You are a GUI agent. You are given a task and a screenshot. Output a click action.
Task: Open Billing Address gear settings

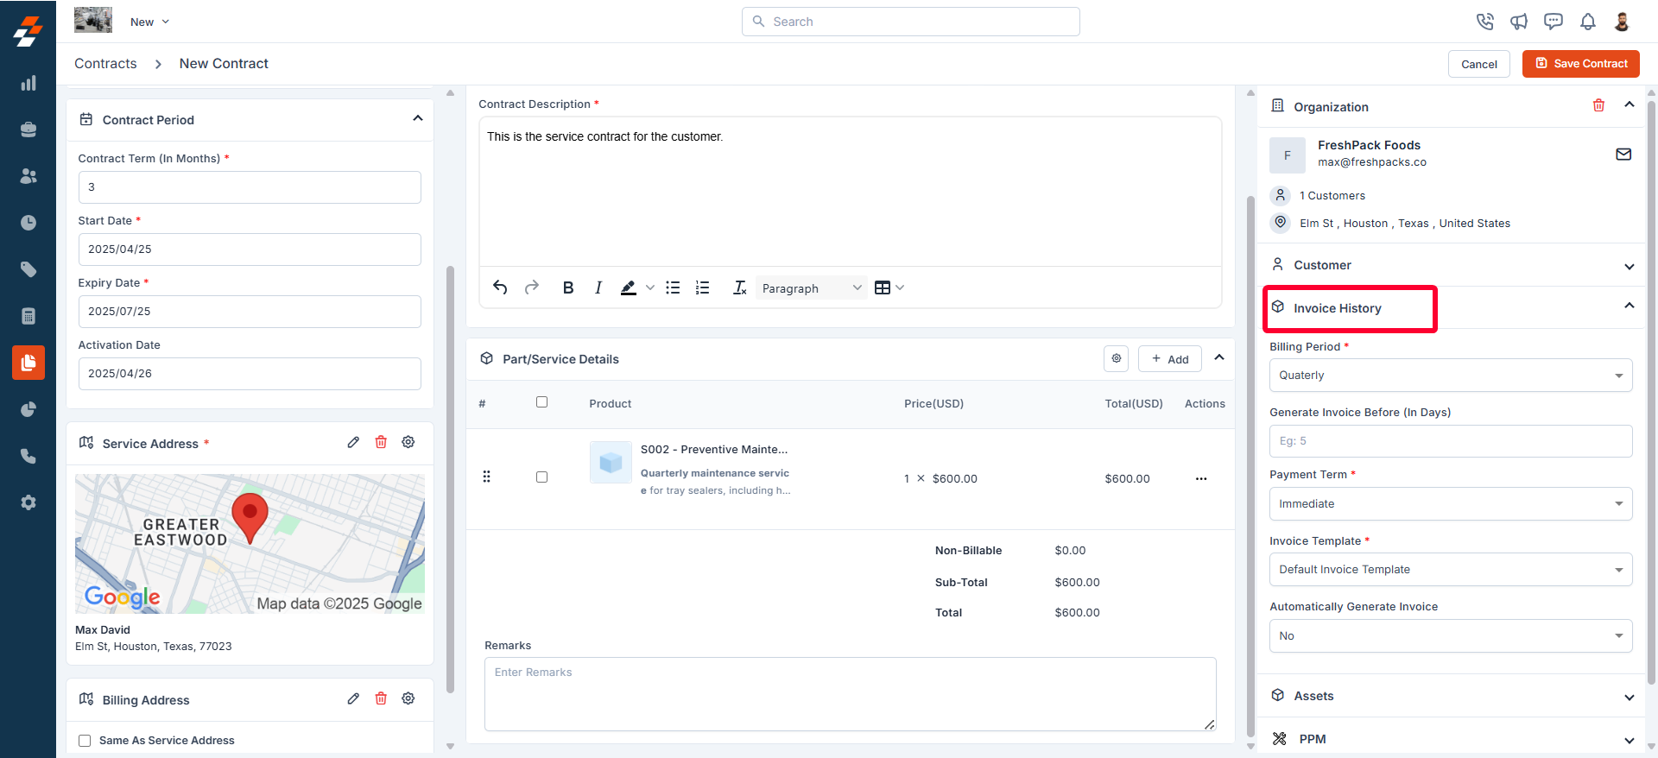tap(408, 698)
